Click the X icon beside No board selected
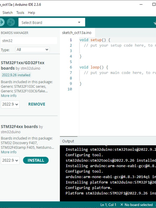The width and height of the screenshot is (156, 208). [122, 205]
